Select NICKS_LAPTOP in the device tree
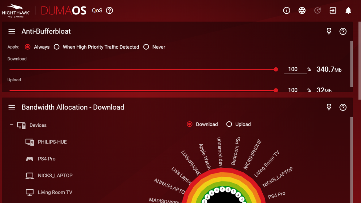Image resolution: width=361 pixels, height=203 pixels. point(55,176)
